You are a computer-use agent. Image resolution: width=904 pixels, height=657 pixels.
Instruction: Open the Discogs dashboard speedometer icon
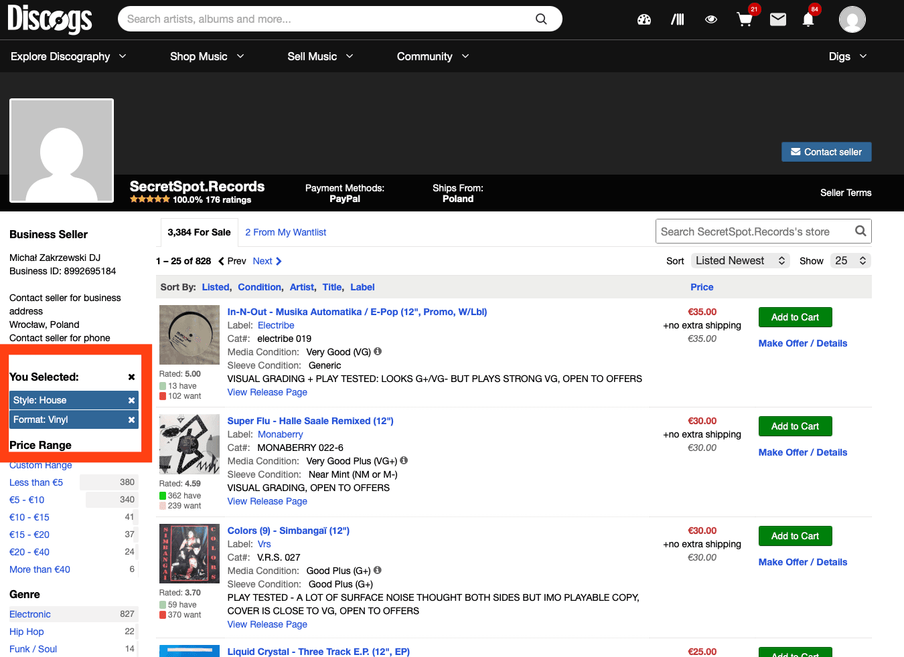click(x=644, y=19)
